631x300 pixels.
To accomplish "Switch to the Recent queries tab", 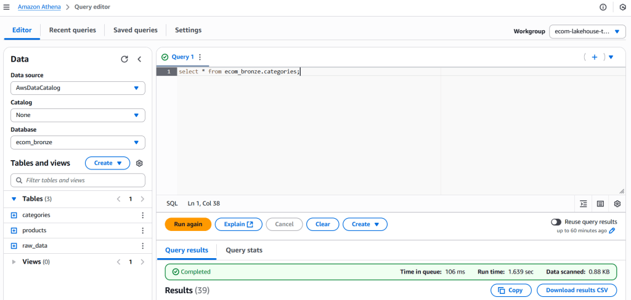I will 72,30.
